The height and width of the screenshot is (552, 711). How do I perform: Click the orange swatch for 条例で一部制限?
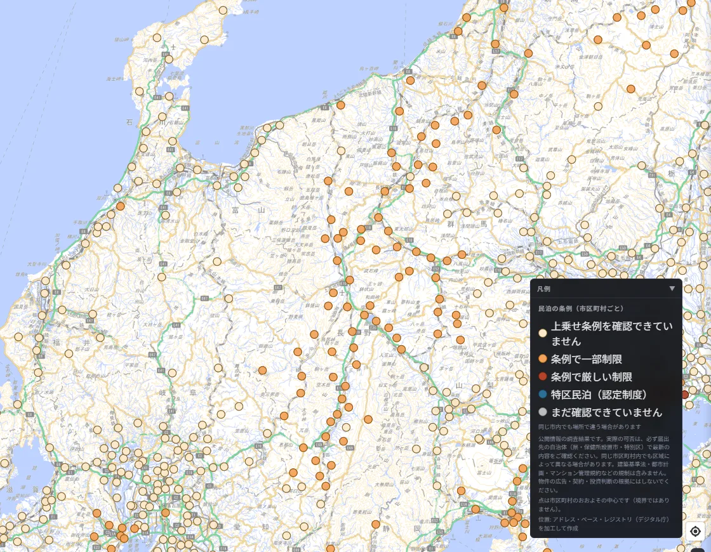tap(542, 359)
